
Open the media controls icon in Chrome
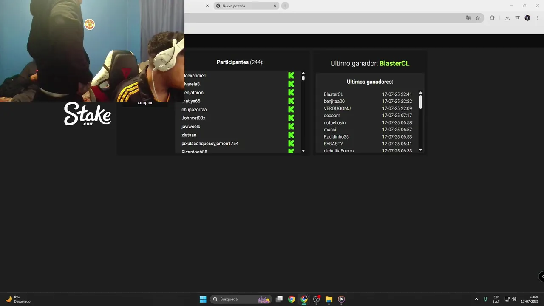[x=517, y=18]
